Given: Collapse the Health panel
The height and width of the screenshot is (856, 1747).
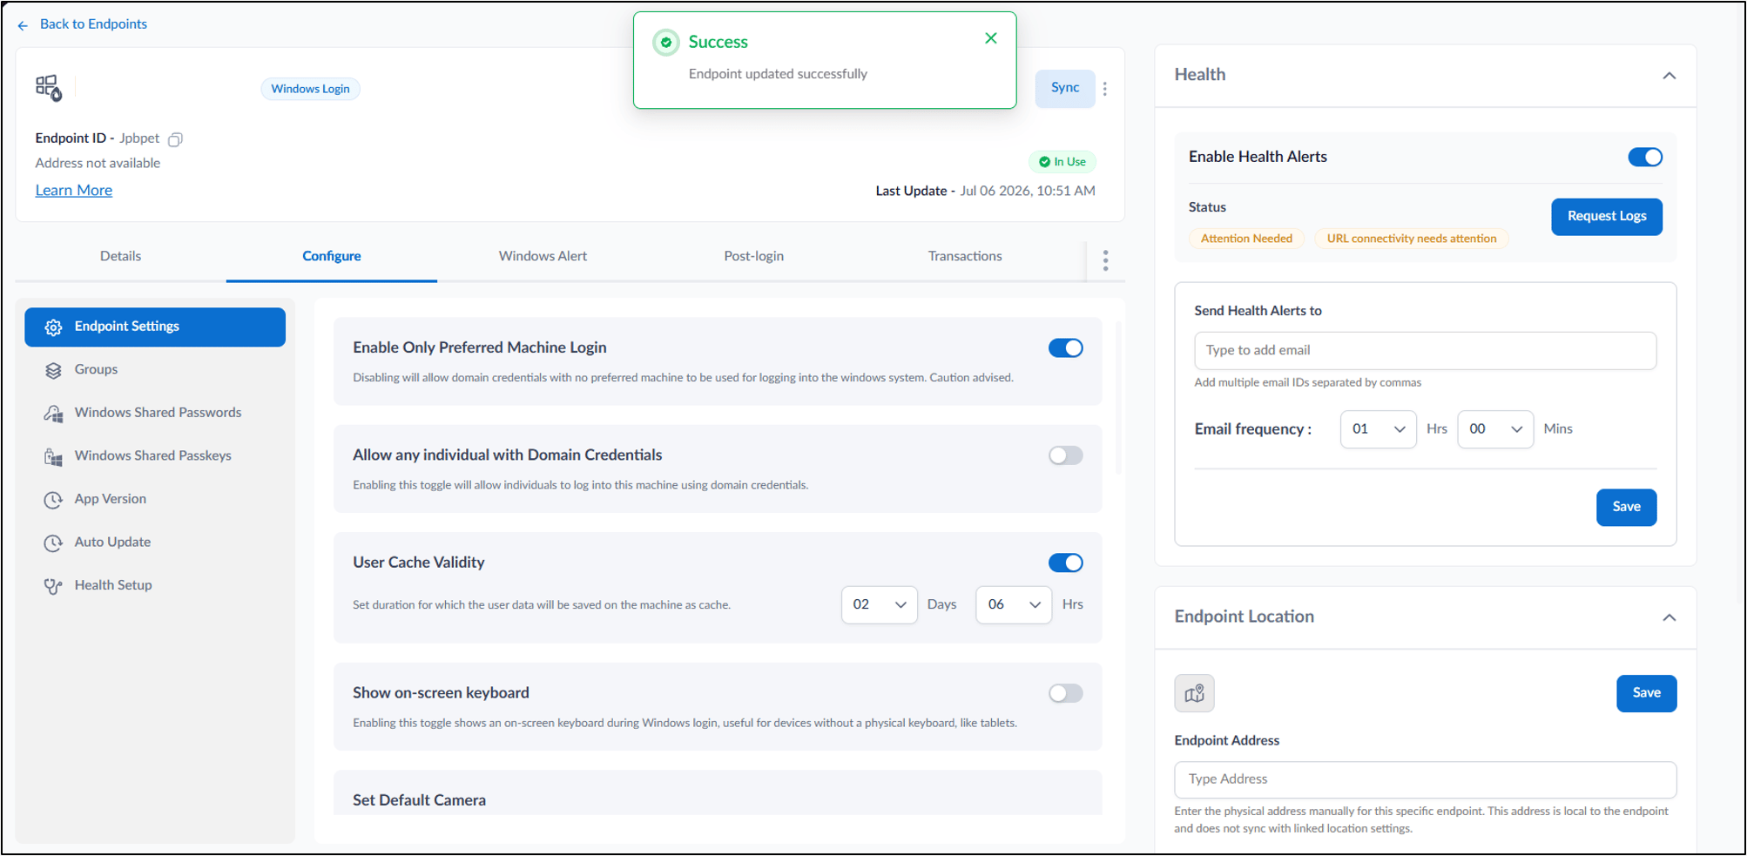Looking at the screenshot, I should 1669,76.
